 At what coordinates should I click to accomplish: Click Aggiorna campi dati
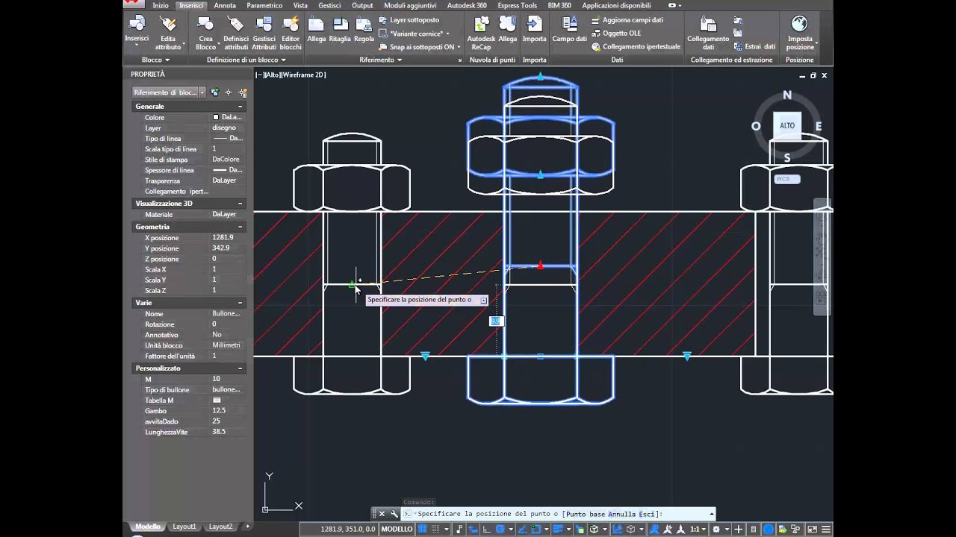coord(627,20)
